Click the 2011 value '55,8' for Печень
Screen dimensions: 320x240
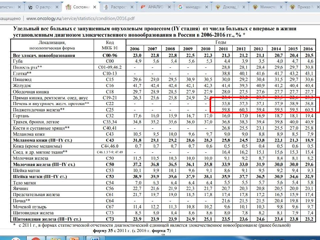(226, 104)
